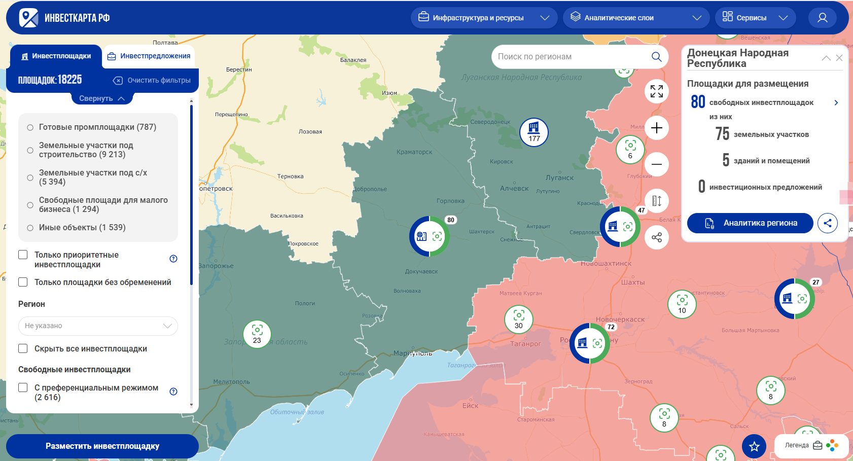The image size is (853, 461).
Task: Select Свободные площади для малого бизнеса
Action: coord(30,205)
